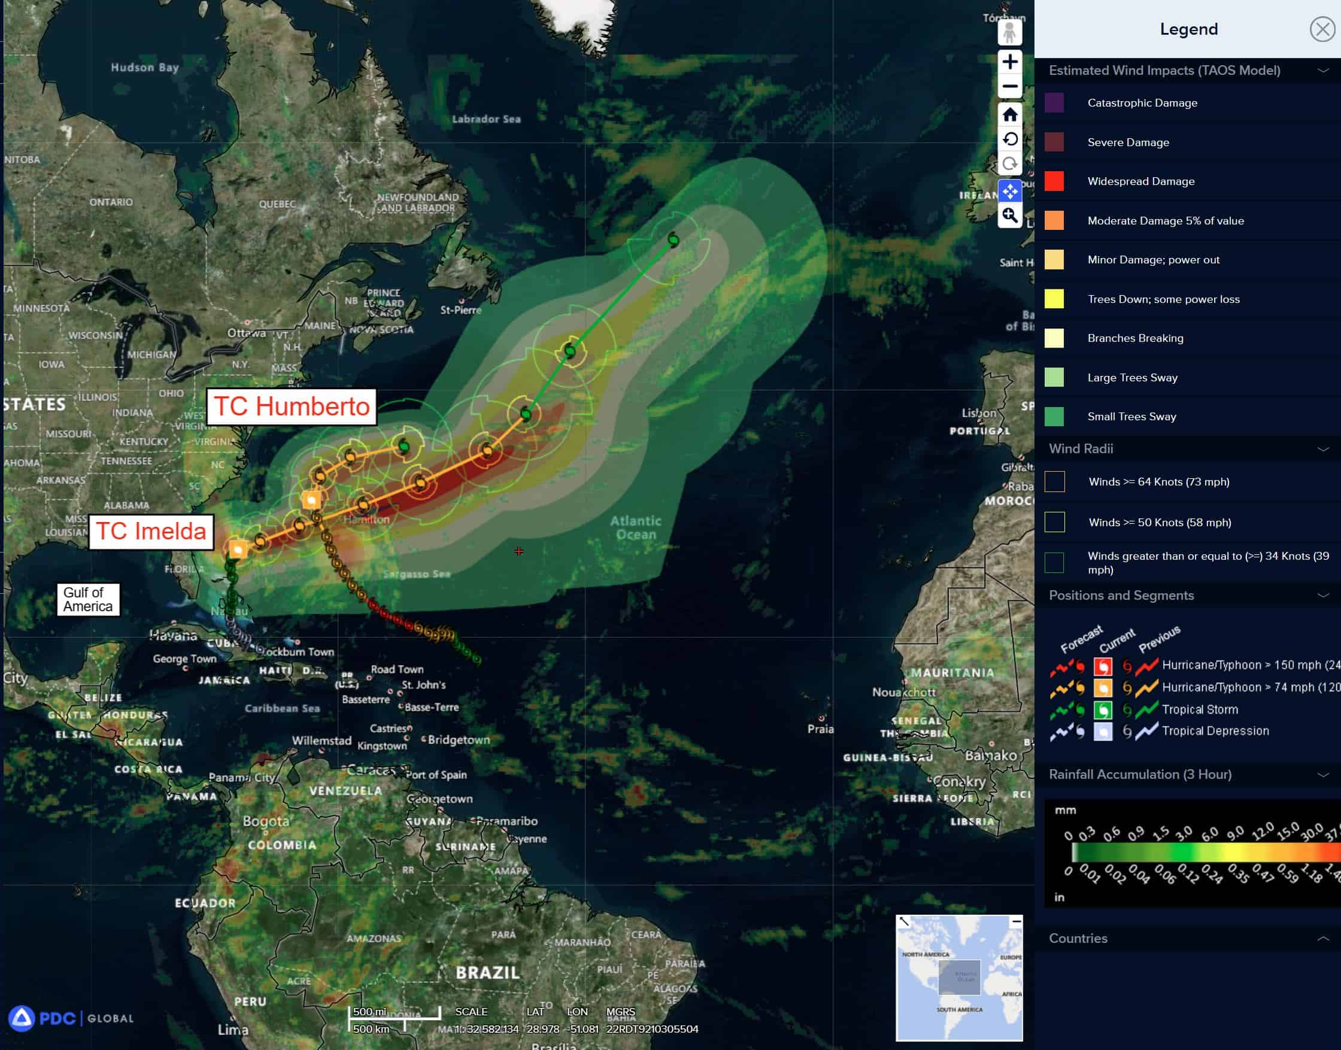
Task: Go to previous map extent arrow
Action: (1009, 139)
